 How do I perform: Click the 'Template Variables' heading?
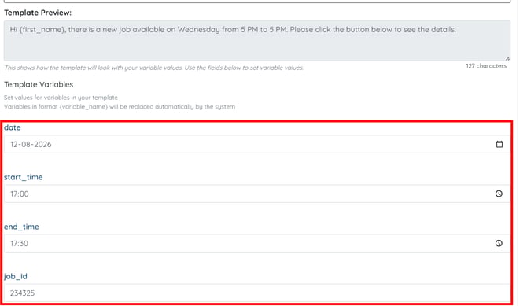[x=39, y=84]
